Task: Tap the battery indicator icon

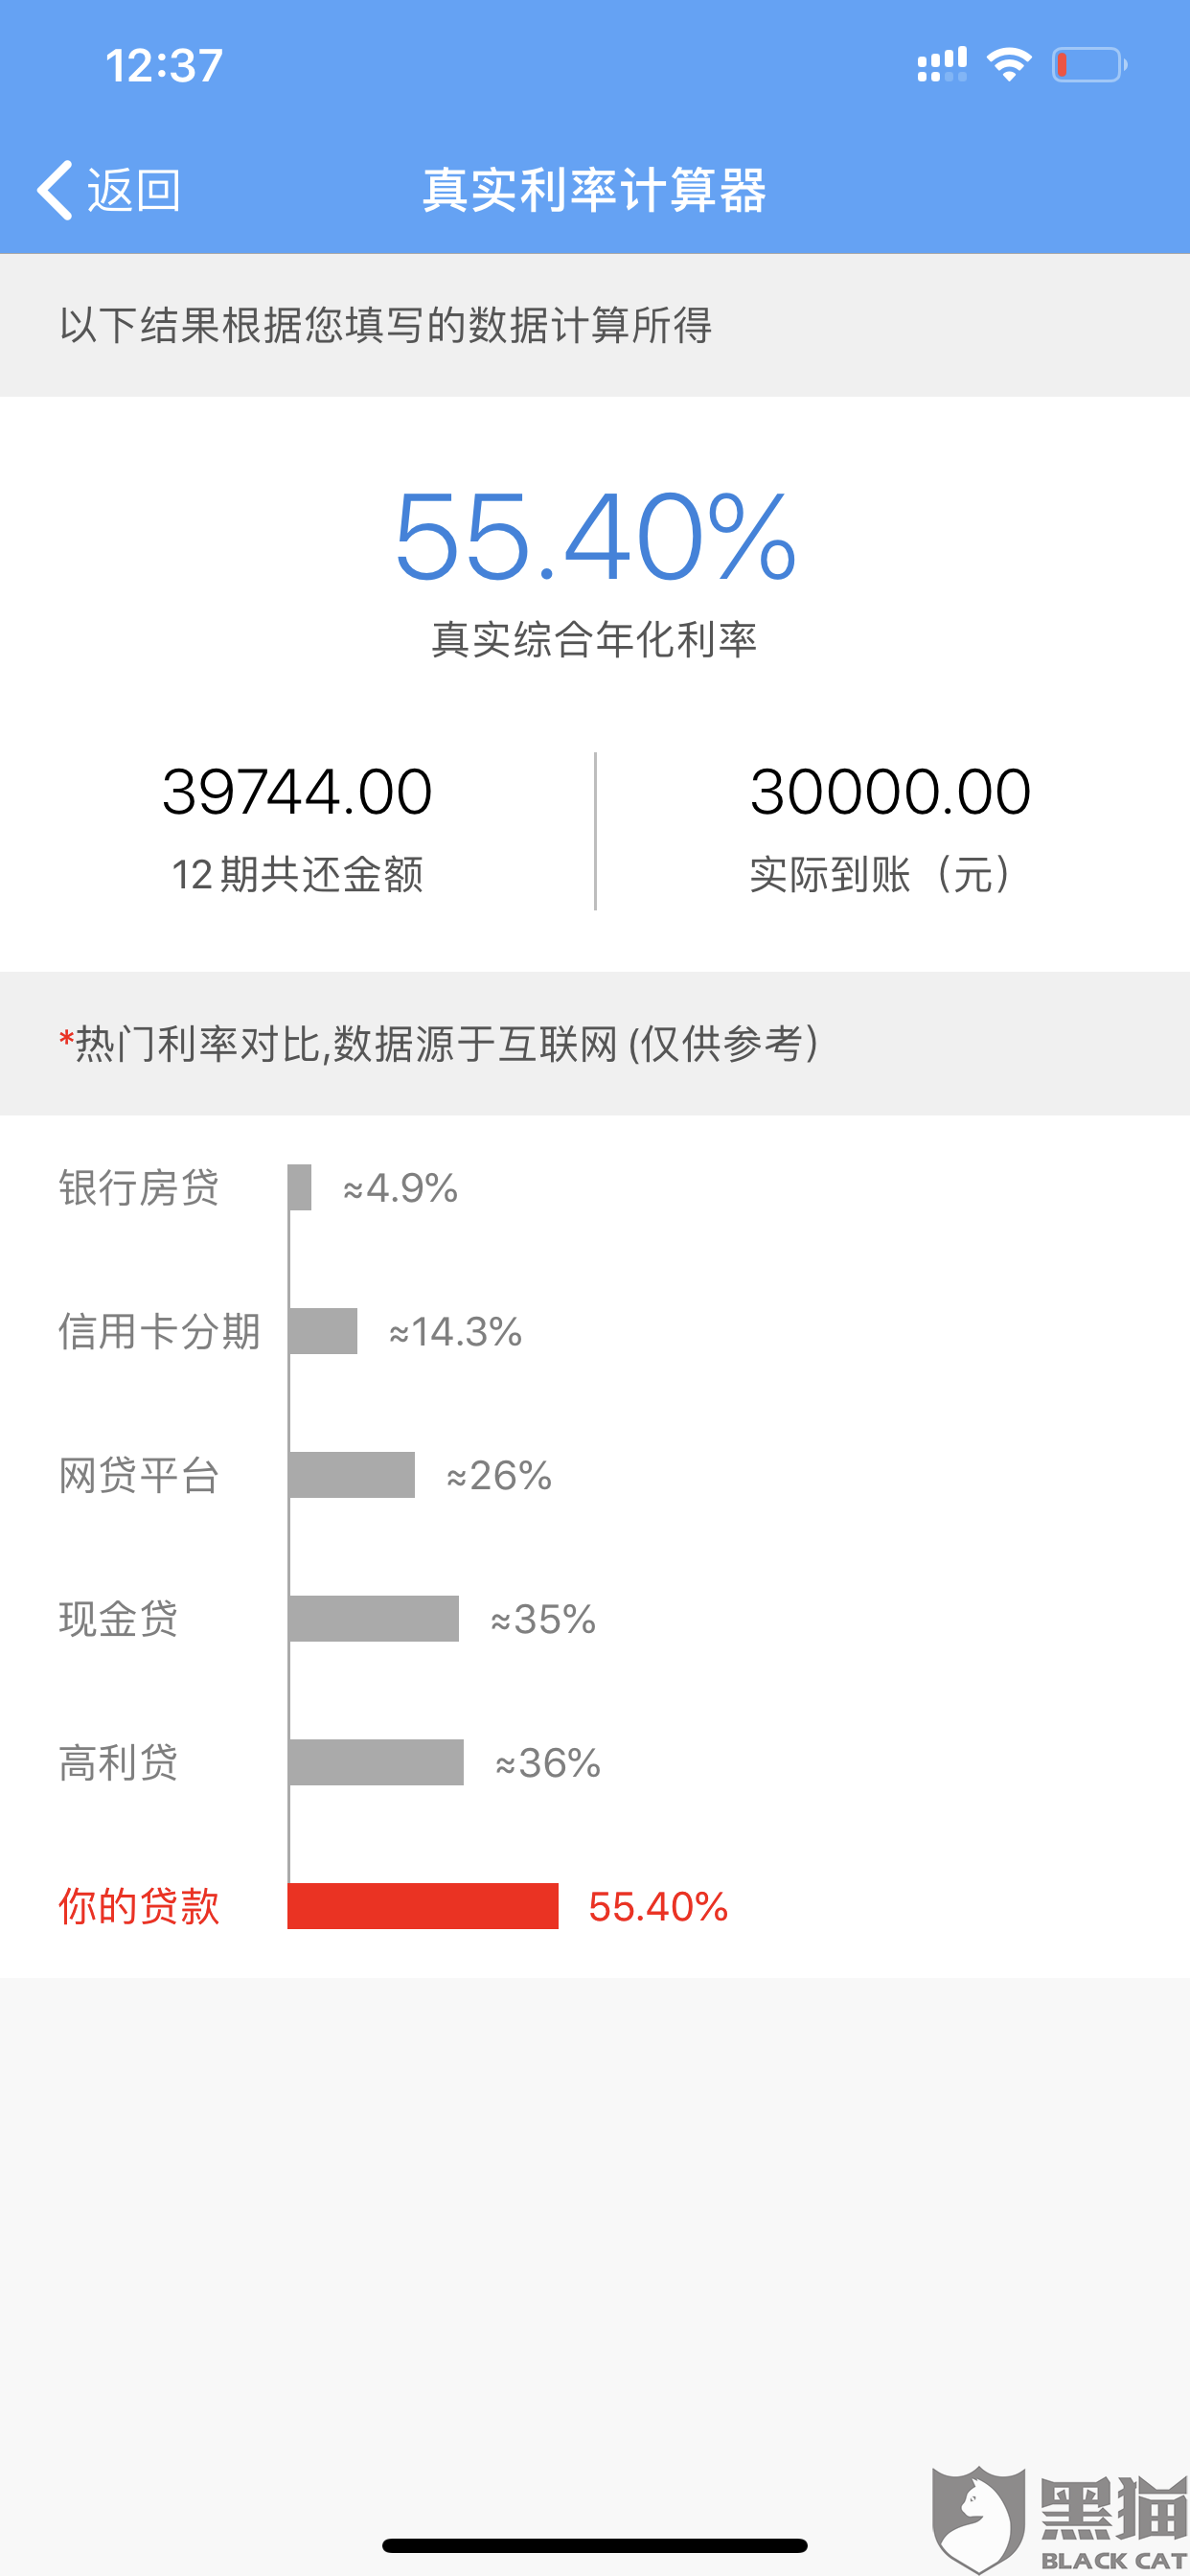Action: click(x=1089, y=65)
